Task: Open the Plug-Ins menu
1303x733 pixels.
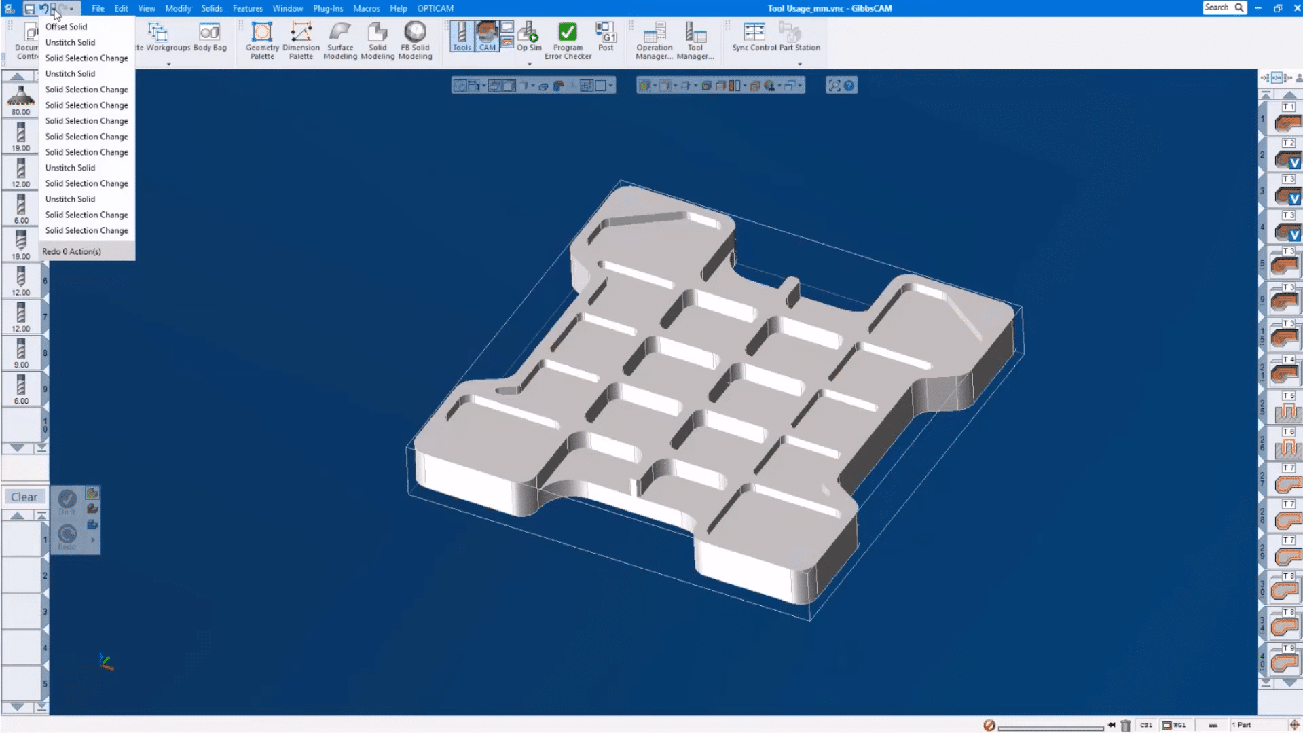Action: pos(327,8)
